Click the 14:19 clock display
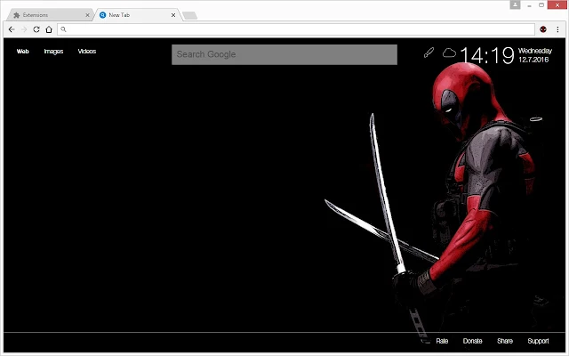Screen dimensions: 569x356 [x=487, y=55]
